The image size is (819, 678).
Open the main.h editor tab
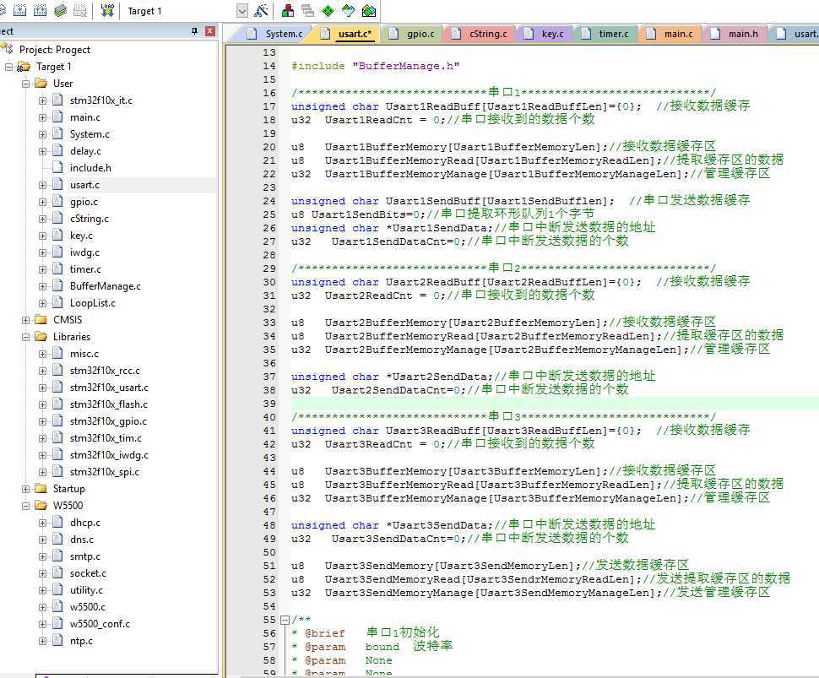click(x=735, y=34)
